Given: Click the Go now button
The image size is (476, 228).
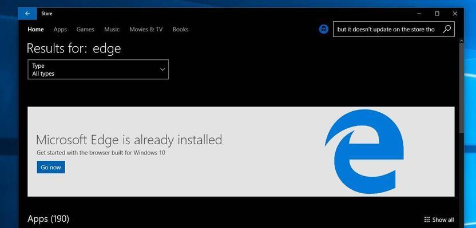Looking at the screenshot, I should [x=51, y=167].
